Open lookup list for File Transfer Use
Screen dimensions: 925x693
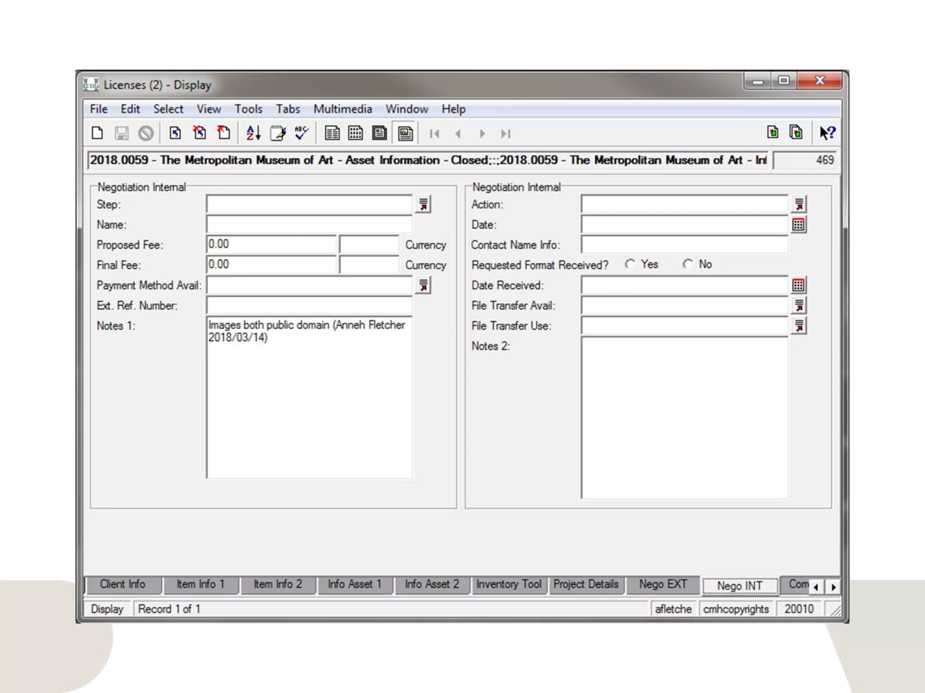pos(799,326)
